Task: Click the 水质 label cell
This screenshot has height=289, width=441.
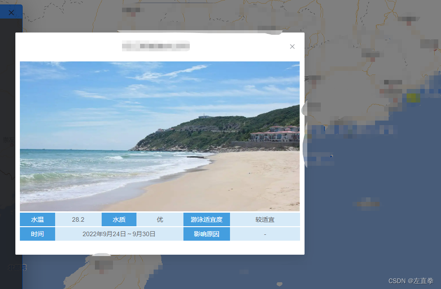Action: point(119,219)
